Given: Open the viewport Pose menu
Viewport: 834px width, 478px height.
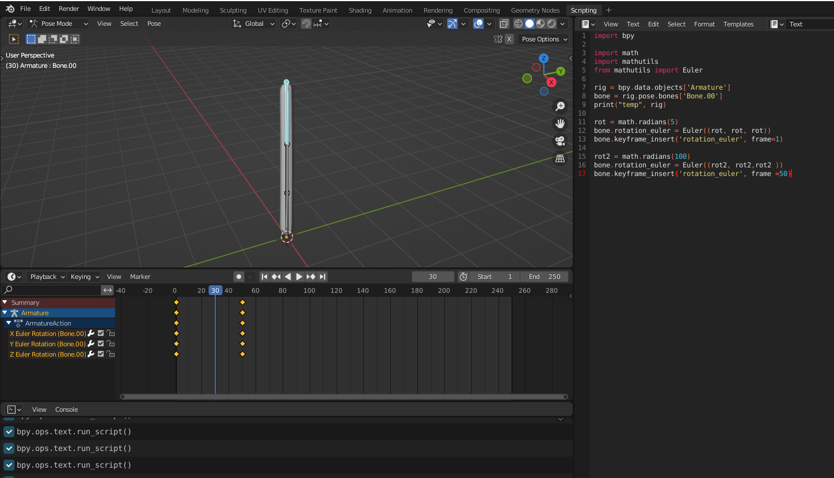Looking at the screenshot, I should pyautogui.click(x=154, y=24).
